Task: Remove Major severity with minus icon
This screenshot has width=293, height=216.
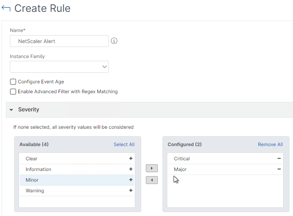Action: pos(279,169)
